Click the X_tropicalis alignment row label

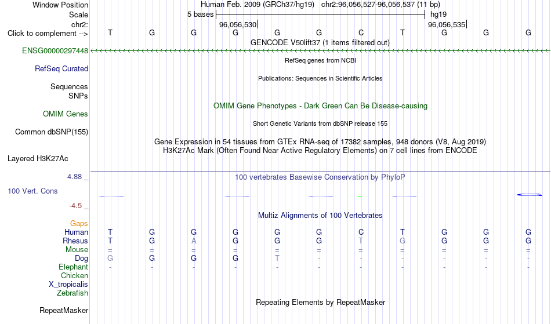(68, 285)
